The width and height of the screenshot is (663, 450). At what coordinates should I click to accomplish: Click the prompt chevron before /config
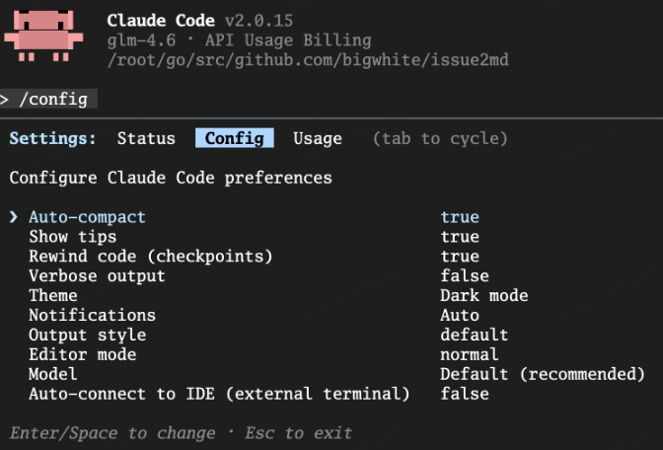point(6,99)
